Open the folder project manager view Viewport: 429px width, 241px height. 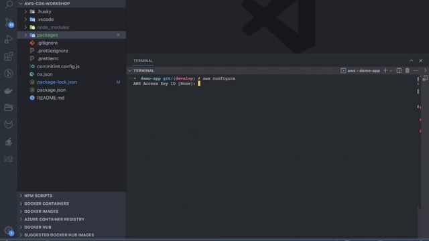(x=9, y=108)
